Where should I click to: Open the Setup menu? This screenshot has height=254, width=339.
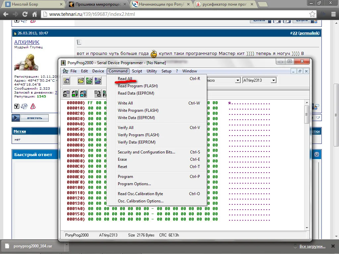tap(166, 71)
